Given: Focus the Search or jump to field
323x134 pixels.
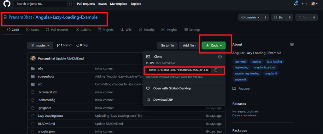Looking at the screenshot, I should click(44, 4).
